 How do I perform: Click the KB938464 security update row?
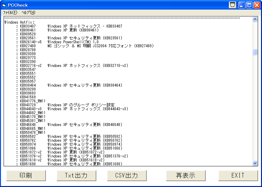click(x=69, y=85)
